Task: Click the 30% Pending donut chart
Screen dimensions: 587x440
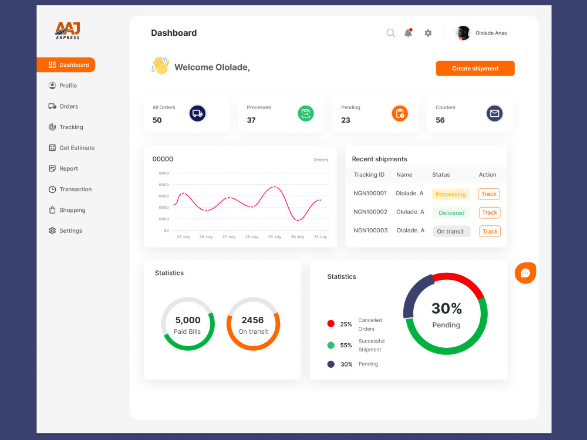Action: 446,313
